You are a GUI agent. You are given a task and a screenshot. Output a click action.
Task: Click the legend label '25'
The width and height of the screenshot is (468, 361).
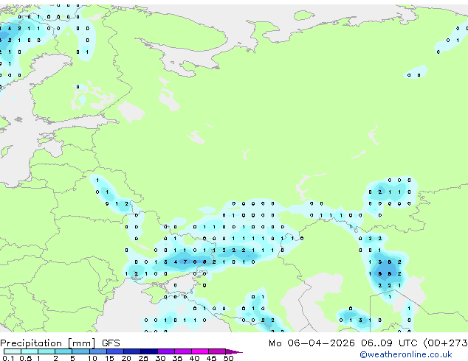[x=143, y=358]
